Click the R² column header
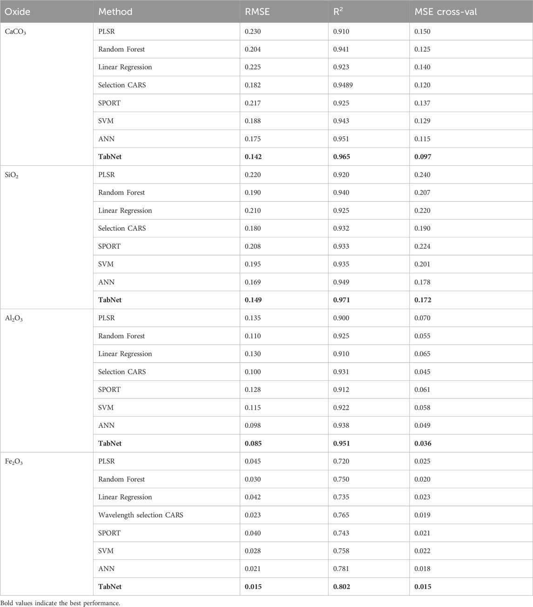533x607 pixels. pos(337,11)
